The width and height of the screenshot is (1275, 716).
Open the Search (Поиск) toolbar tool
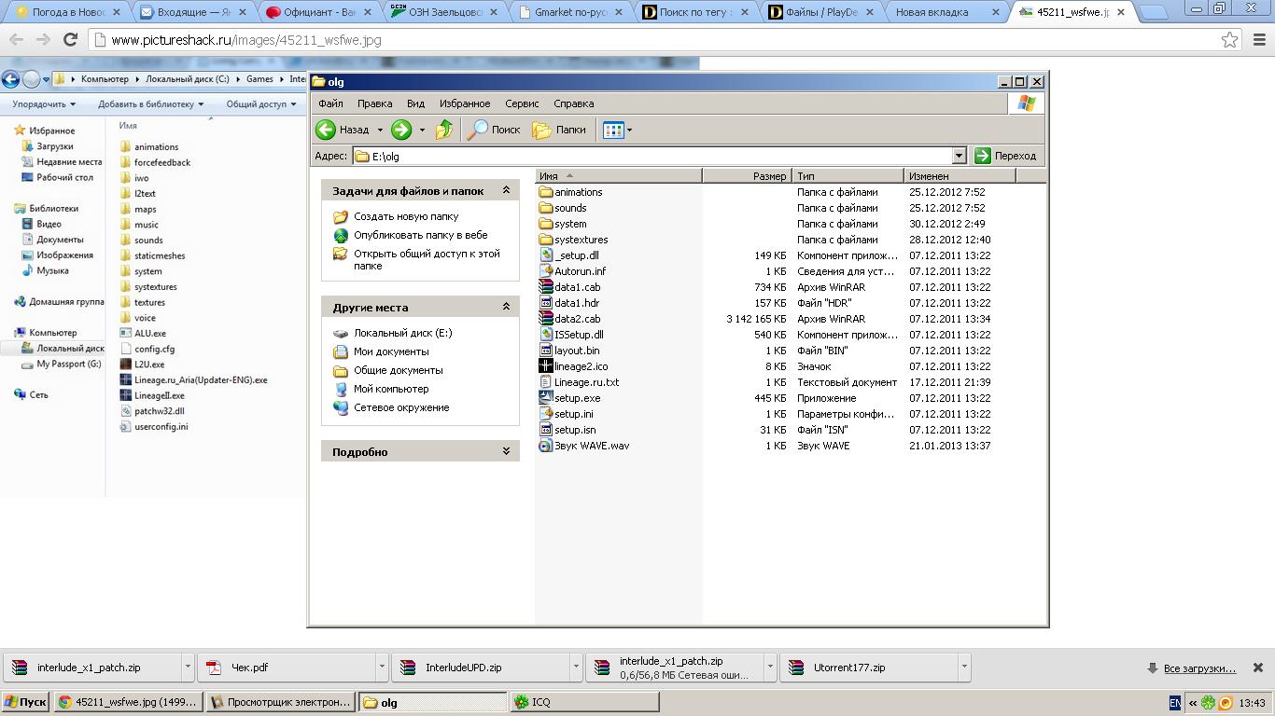click(494, 130)
